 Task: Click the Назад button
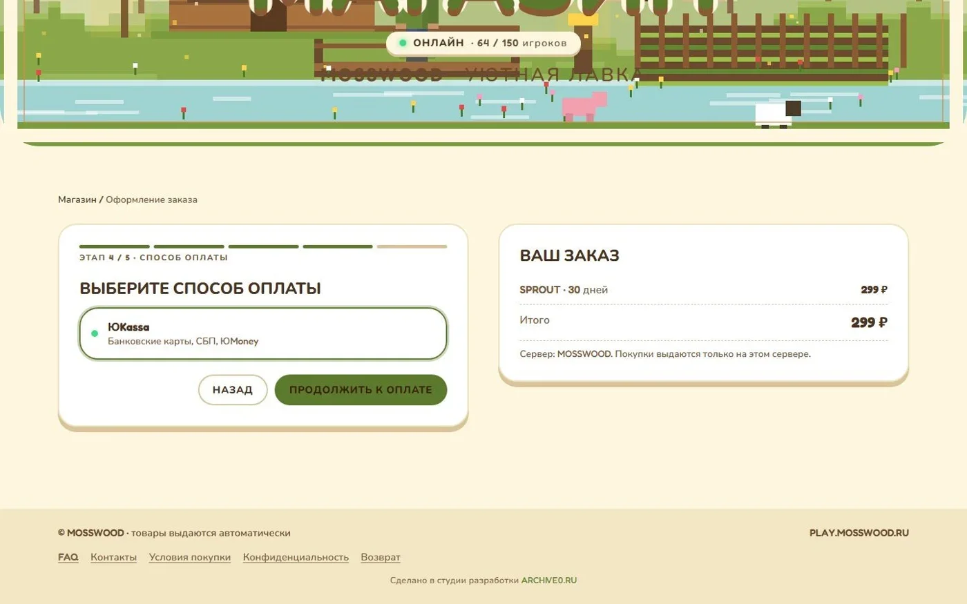point(233,390)
